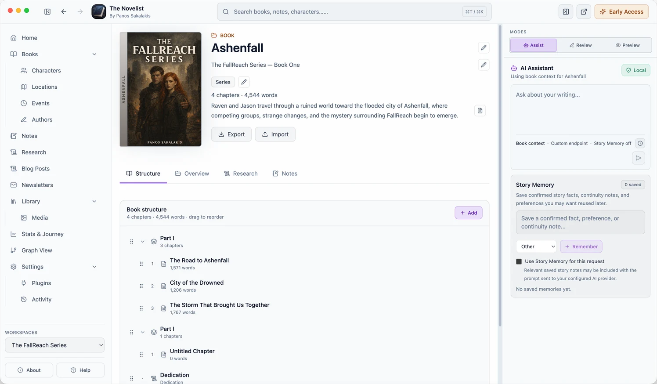
Task: Select the Structure tab
Action: (x=143, y=174)
